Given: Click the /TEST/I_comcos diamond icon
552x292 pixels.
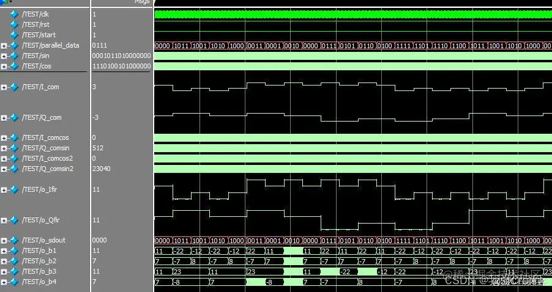Looking at the screenshot, I should [14, 137].
